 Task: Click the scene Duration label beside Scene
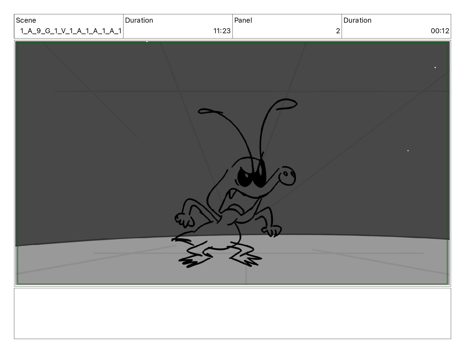139,20
